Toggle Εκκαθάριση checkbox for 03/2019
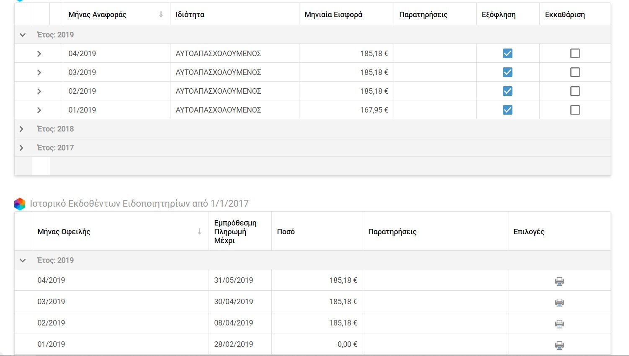The width and height of the screenshot is (629, 356). pos(575,72)
